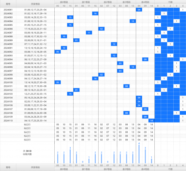Click issue number 2024081

(x=8, y=10)
